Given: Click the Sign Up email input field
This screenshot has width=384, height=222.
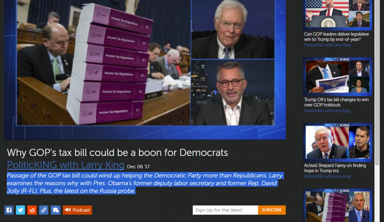Looking at the screenshot, I should click(225, 210).
